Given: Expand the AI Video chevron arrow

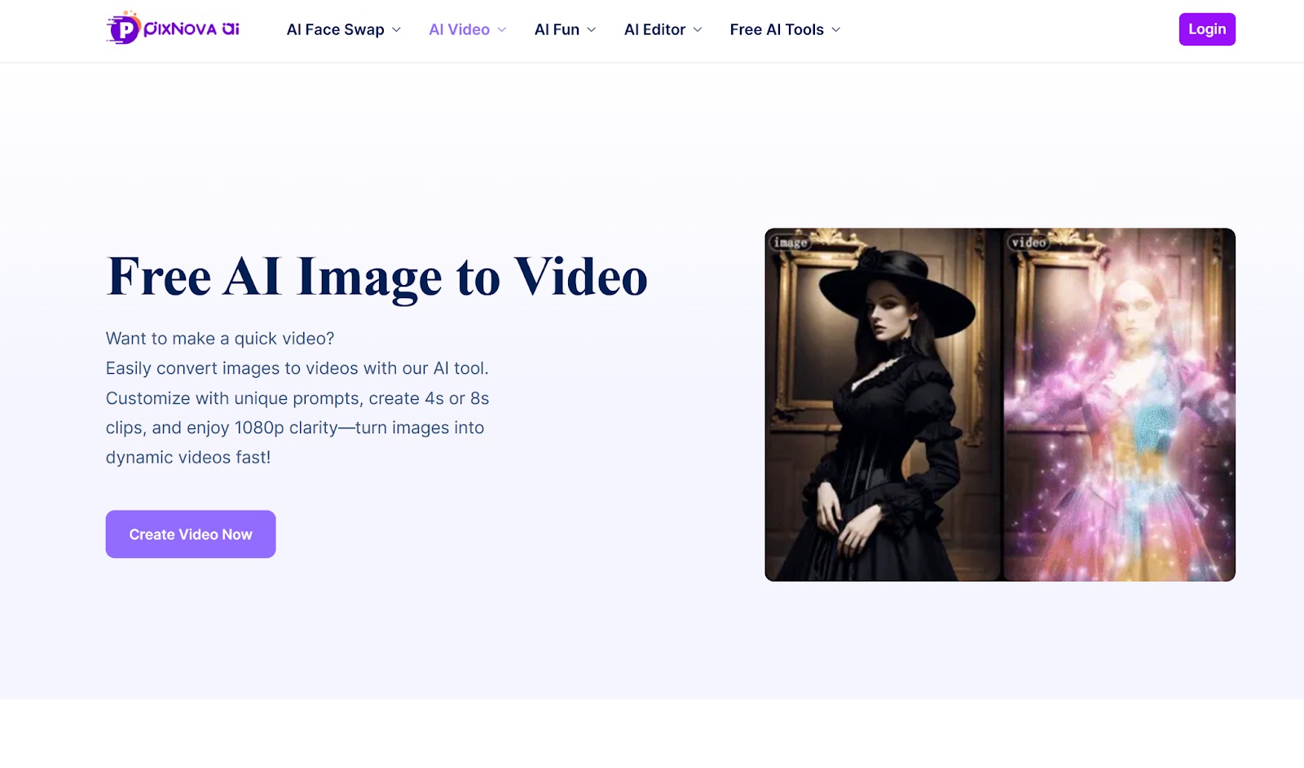Looking at the screenshot, I should tap(502, 30).
